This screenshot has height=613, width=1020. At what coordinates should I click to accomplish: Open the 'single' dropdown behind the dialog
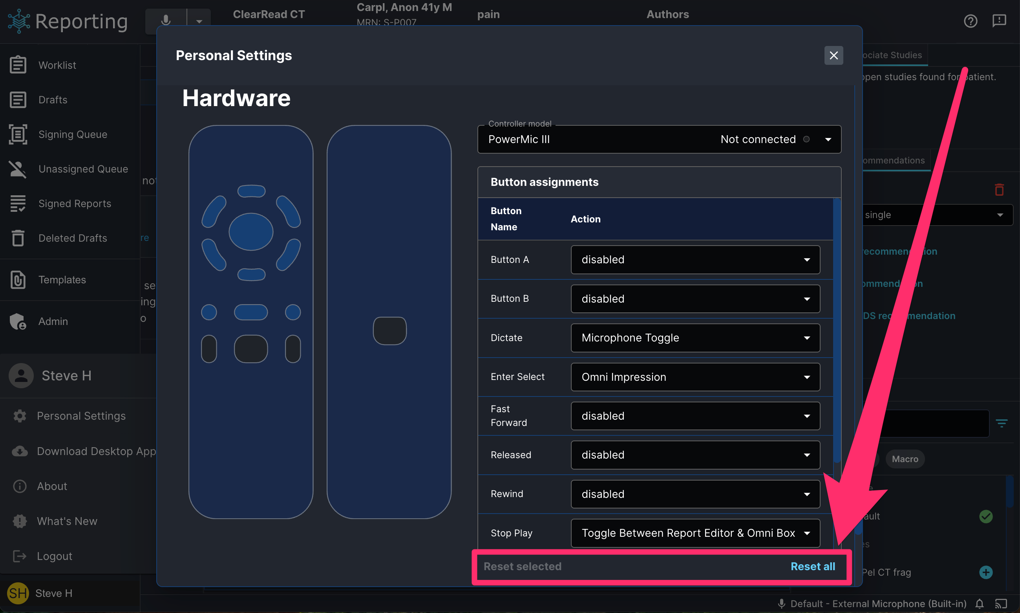(937, 215)
